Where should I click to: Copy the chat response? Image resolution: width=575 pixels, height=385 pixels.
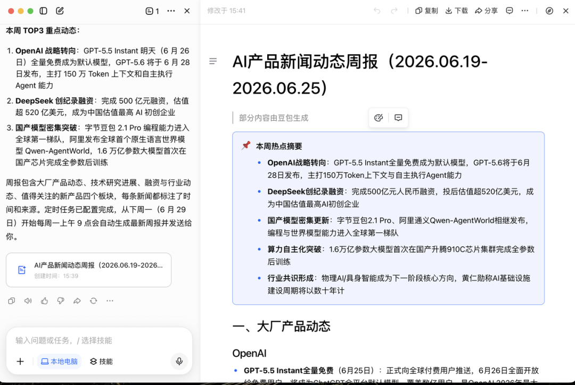click(x=11, y=301)
